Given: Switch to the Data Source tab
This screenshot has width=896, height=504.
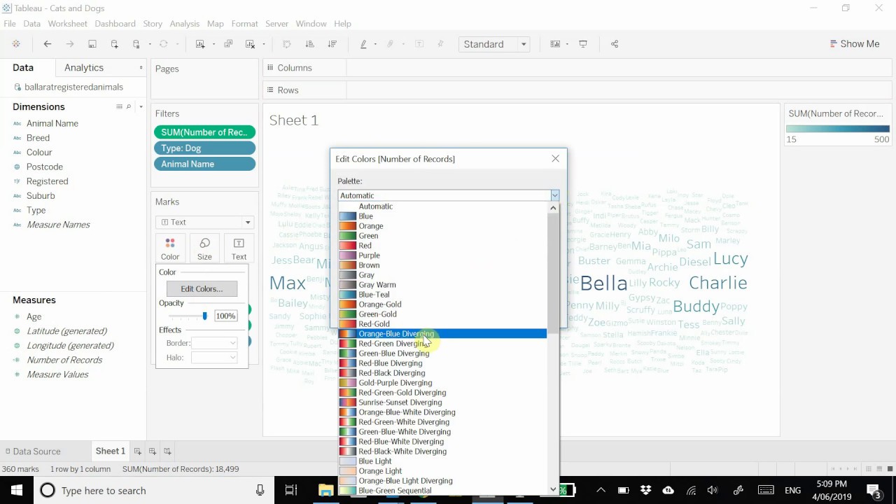Looking at the screenshot, I should [x=32, y=451].
